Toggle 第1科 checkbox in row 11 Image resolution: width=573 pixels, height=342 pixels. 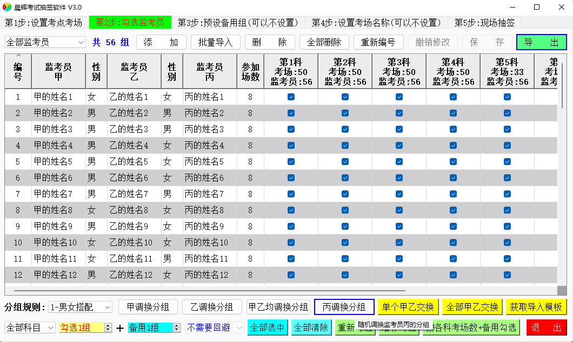coord(291,258)
